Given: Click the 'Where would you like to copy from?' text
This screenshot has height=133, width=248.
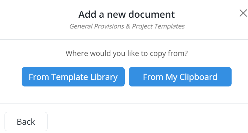Looking at the screenshot, I should click(x=127, y=53).
